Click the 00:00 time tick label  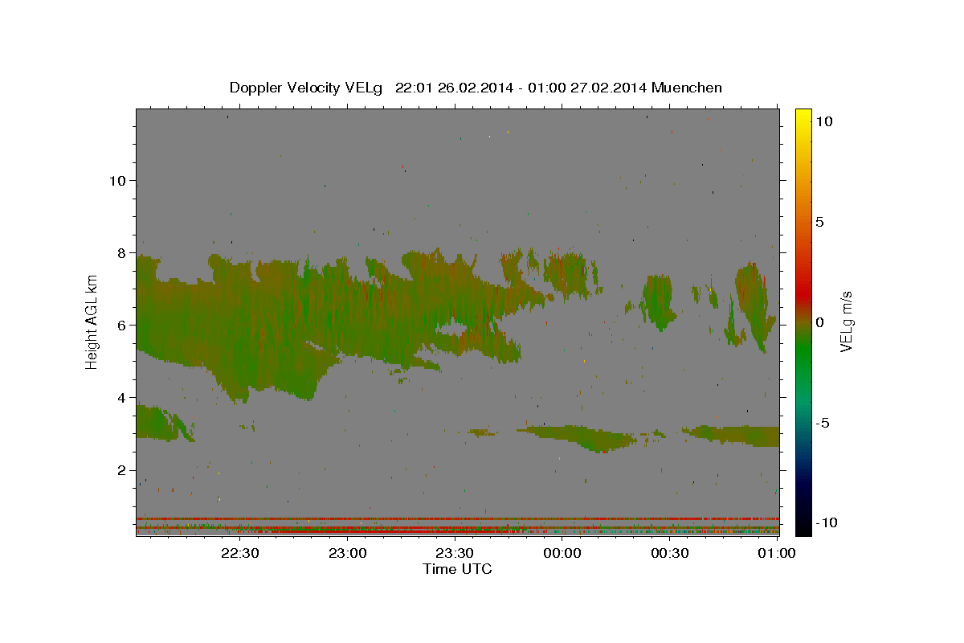pyautogui.click(x=562, y=553)
